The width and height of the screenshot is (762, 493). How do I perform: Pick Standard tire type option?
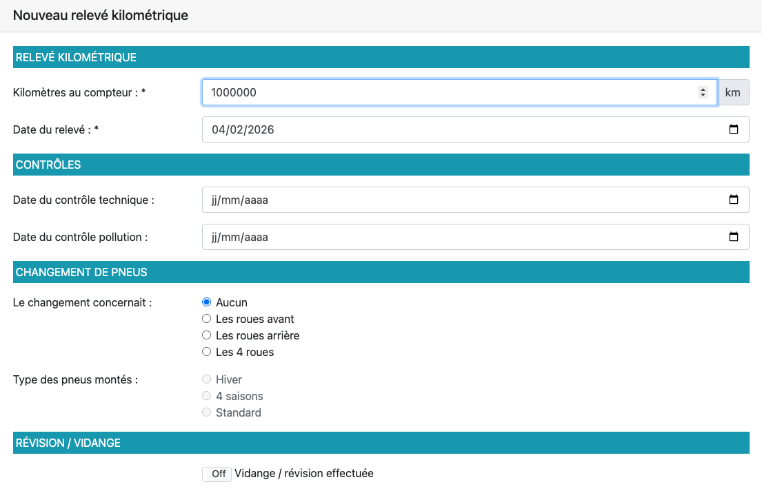(x=206, y=412)
